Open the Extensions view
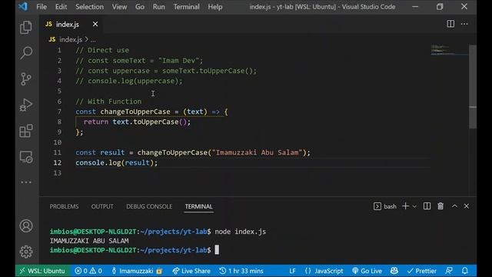Image resolution: width=492 pixels, height=277 pixels. pos(26,131)
